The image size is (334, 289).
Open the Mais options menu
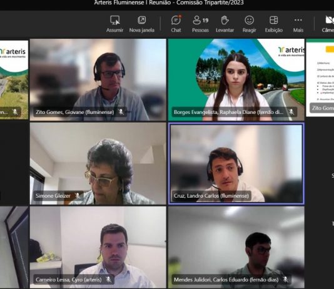298,24
